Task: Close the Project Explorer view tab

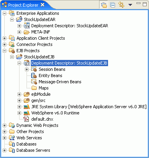Action: 43,5
